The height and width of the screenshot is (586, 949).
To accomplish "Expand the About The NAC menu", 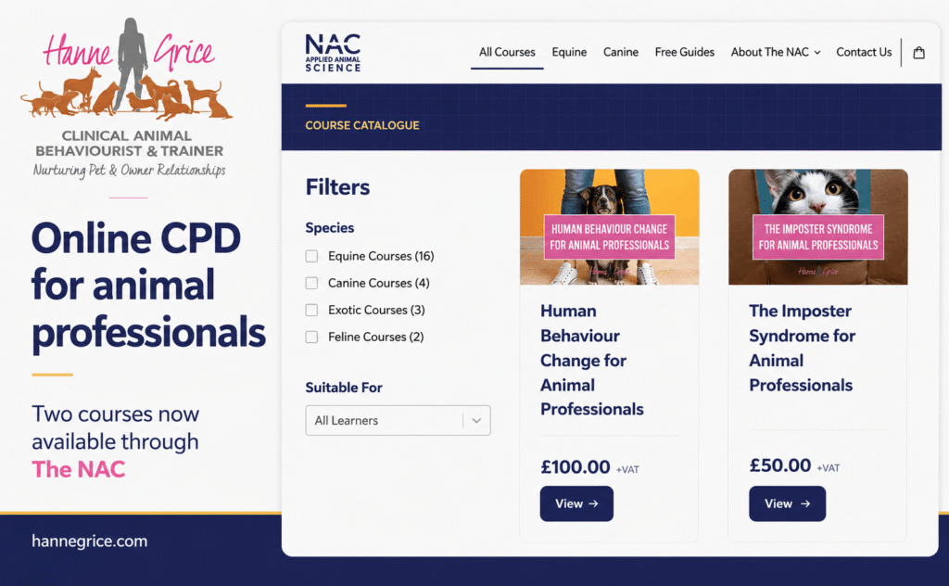I will click(x=776, y=52).
